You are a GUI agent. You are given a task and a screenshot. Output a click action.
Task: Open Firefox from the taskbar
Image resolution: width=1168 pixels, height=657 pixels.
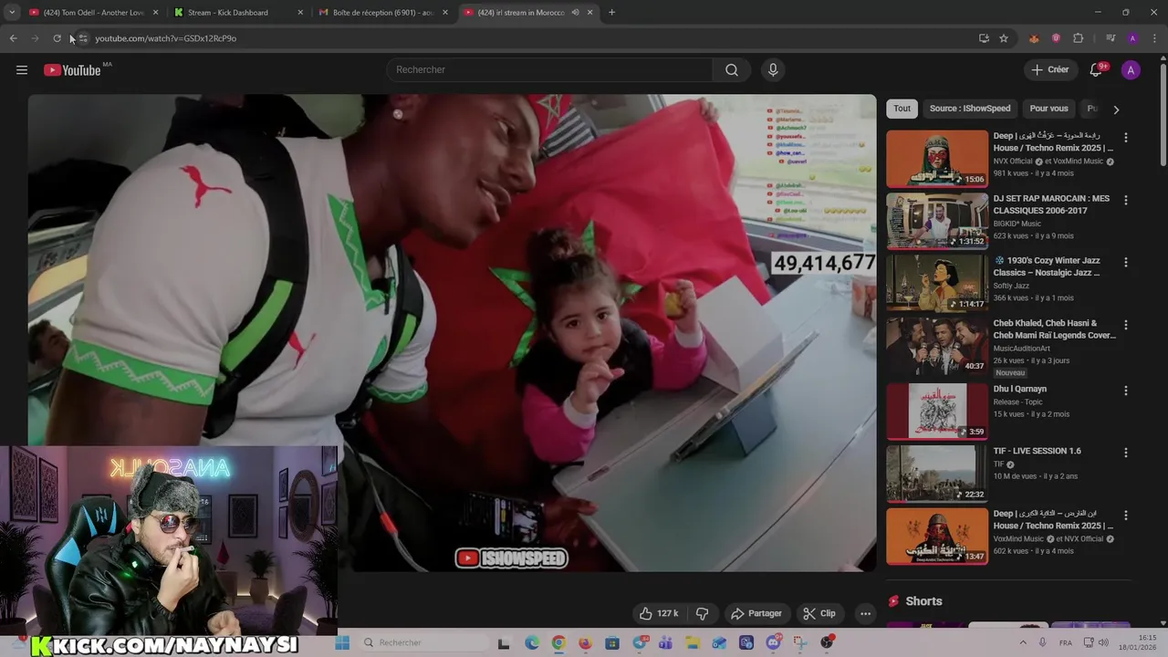pyautogui.click(x=585, y=642)
